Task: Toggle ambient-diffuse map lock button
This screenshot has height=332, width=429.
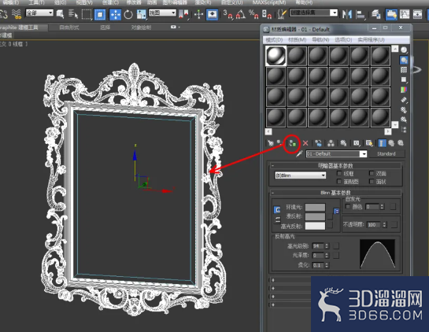Action: [336, 211]
